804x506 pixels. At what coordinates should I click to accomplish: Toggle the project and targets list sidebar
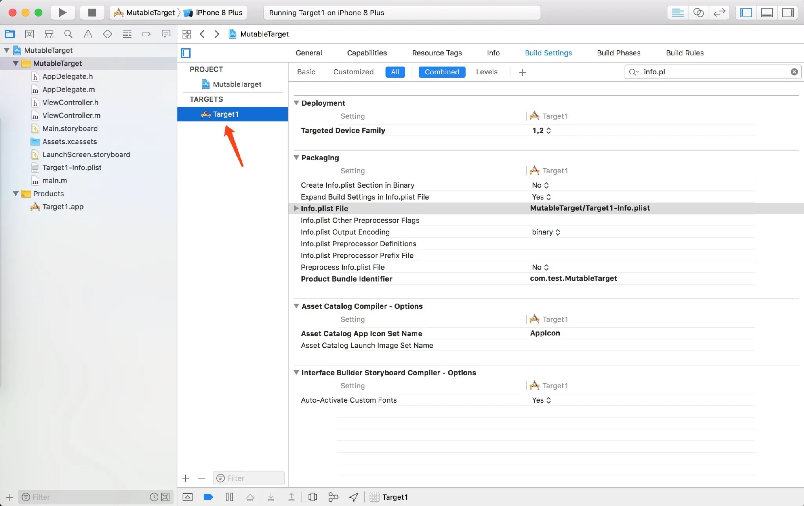[186, 53]
